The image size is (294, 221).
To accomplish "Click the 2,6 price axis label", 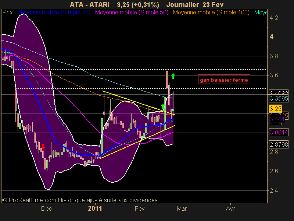I will tap(274, 171).
